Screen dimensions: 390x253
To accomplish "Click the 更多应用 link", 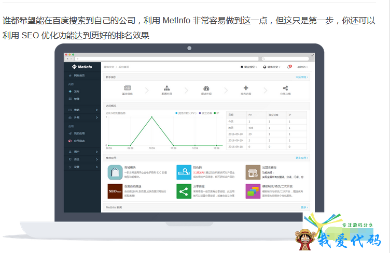I will [x=302, y=158].
